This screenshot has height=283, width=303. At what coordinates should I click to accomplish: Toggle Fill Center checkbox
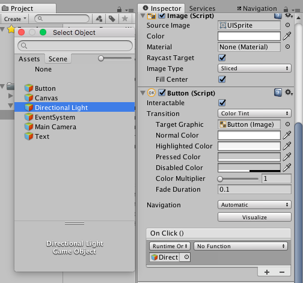coord(222,79)
